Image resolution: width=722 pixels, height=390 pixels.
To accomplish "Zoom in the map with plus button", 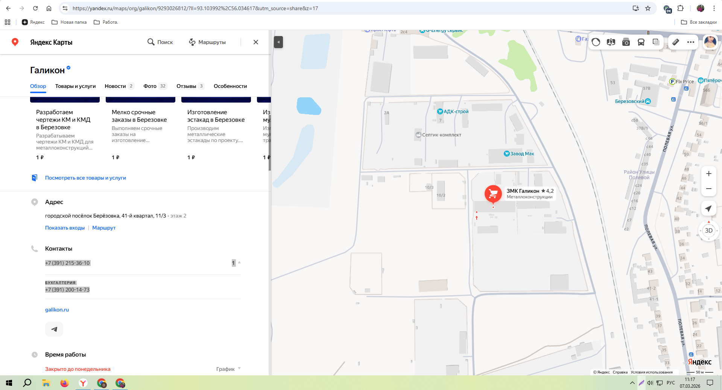I will pyautogui.click(x=708, y=174).
